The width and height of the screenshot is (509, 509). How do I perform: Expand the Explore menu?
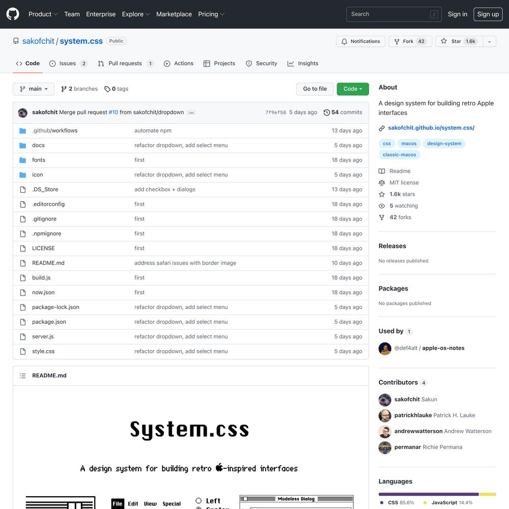136,14
